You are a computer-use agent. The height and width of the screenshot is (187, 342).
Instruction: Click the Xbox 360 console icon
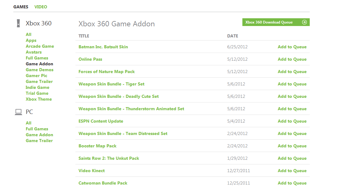pyautogui.click(x=18, y=23)
